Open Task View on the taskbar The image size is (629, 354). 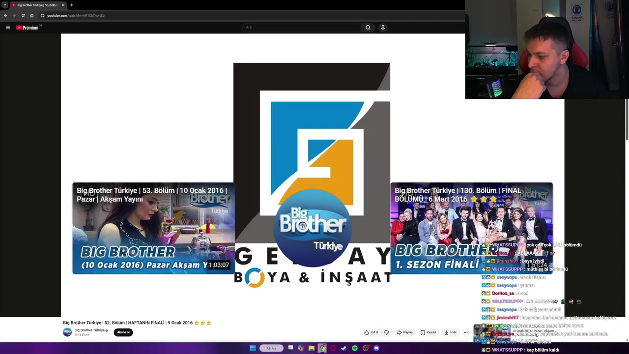click(x=290, y=348)
